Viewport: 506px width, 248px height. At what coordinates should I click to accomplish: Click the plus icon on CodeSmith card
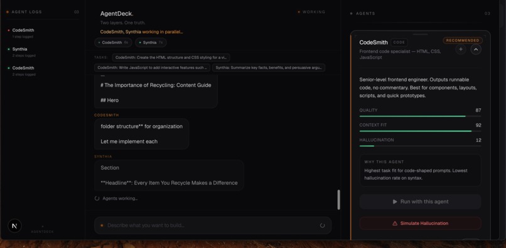tap(461, 49)
